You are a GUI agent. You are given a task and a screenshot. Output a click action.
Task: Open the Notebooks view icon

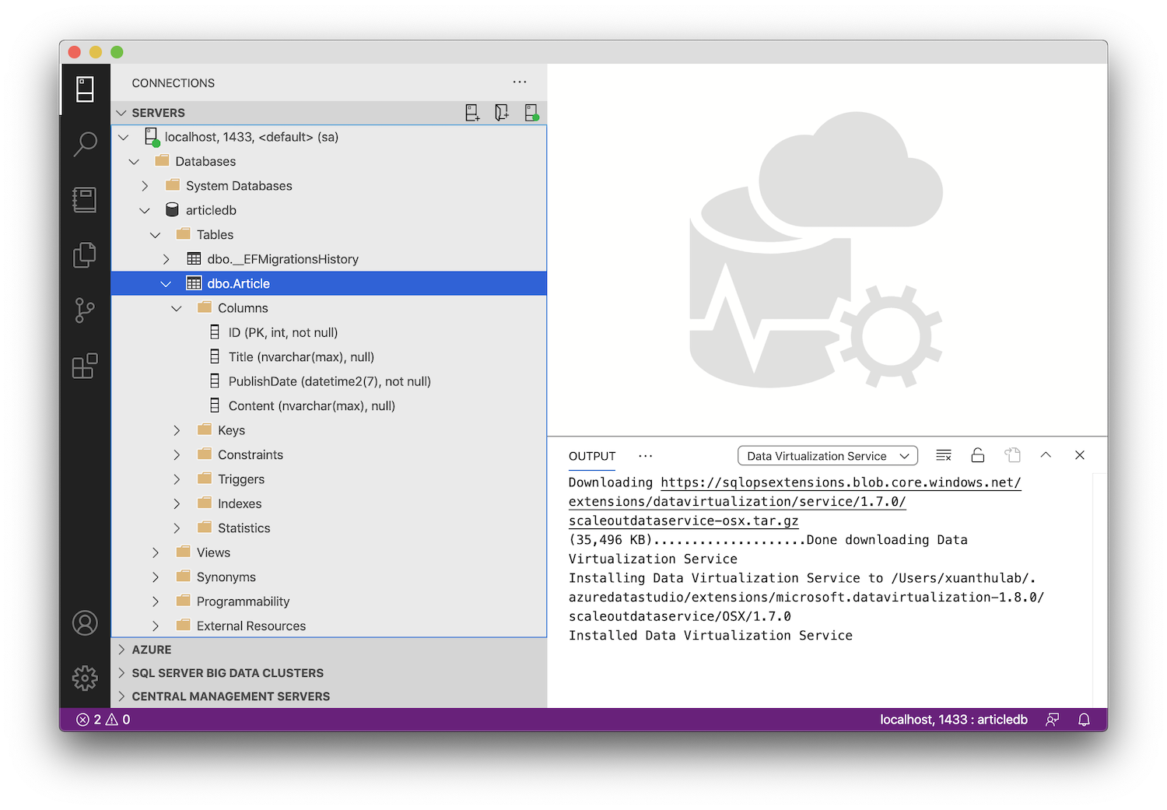click(85, 200)
